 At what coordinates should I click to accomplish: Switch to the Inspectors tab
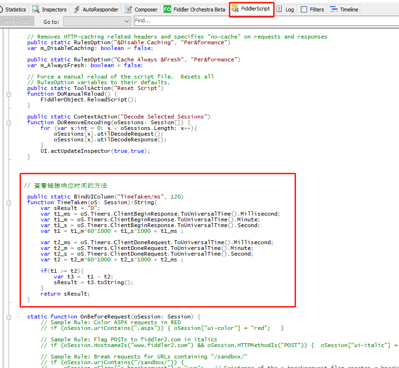point(50,10)
